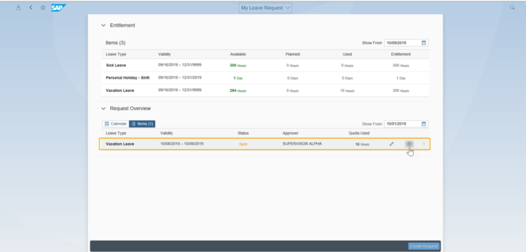Image resolution: width=526 pixels, height=252 pixels.
Task: Click the Create Request button
Action: (x=424, y=246)
